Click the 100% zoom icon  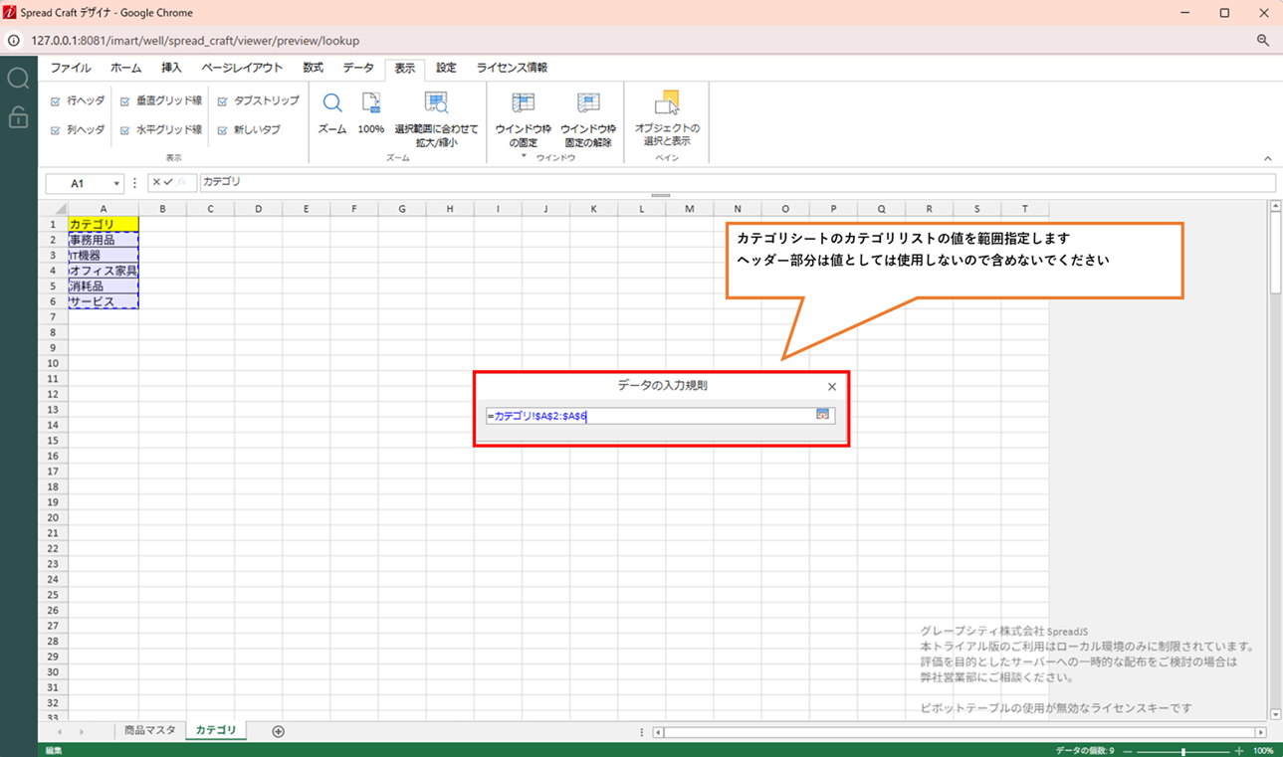371,104
